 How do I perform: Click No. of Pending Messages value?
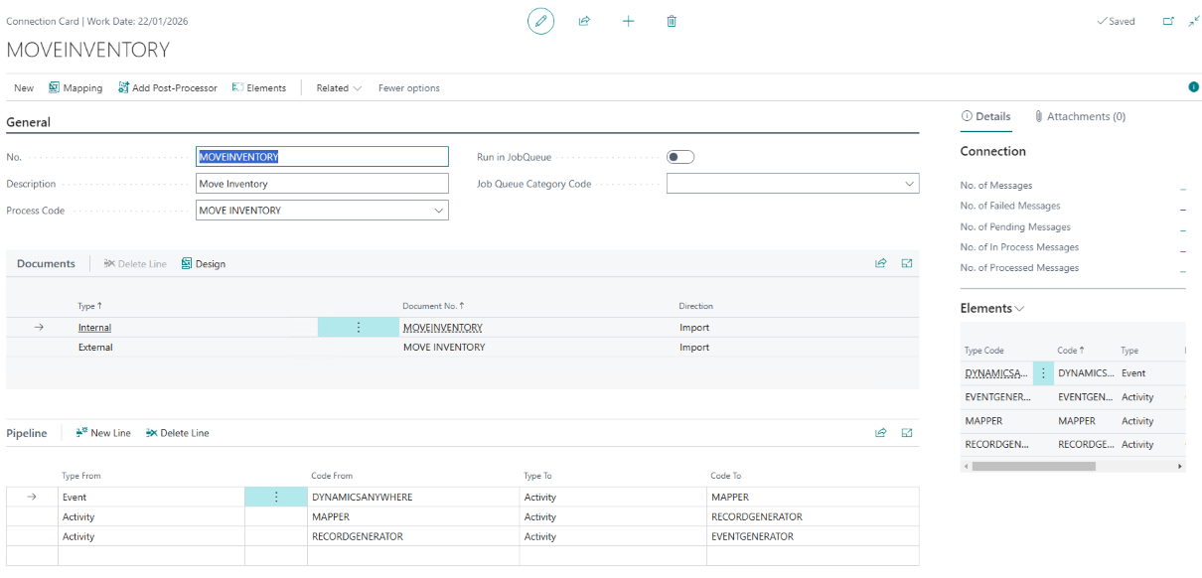[1182, 227]
